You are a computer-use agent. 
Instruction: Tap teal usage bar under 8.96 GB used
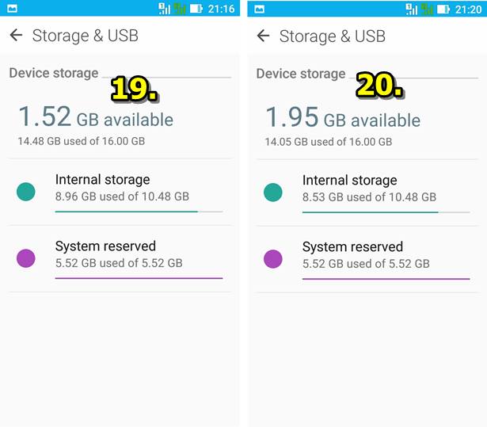tap(139, 212)
